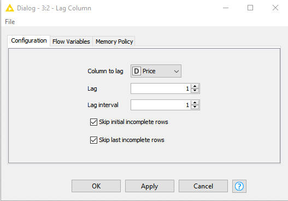Decrease Lag value with down arrow
Image resolution: width=288 pixels, height=201 pixels.
195,91
